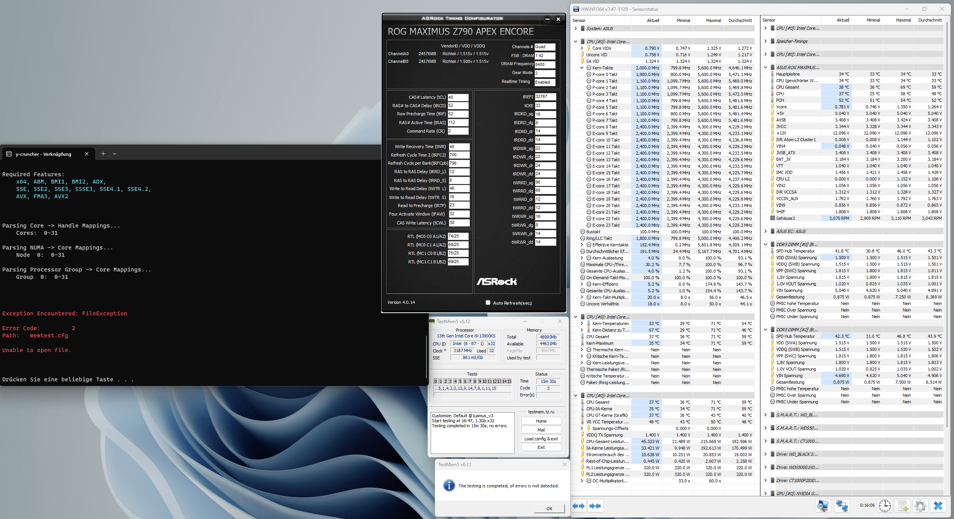Expand the S.M.A.R.T.: WD_BL group
This screenshot has width=954, height=519.
click(765, 415)
